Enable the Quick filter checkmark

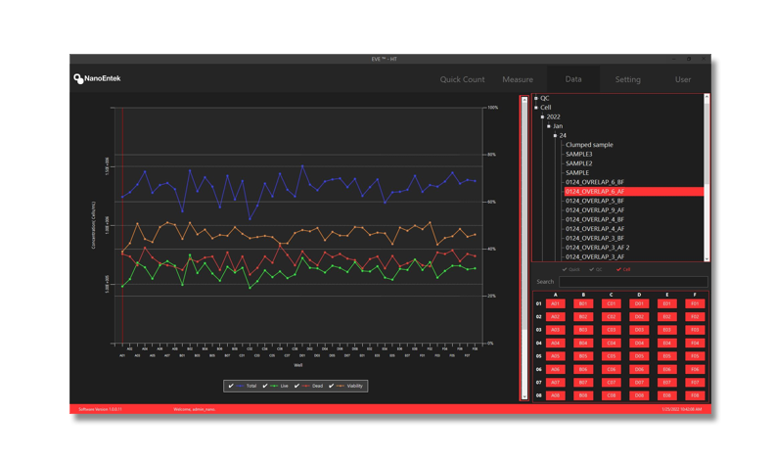tap(565, 269)
